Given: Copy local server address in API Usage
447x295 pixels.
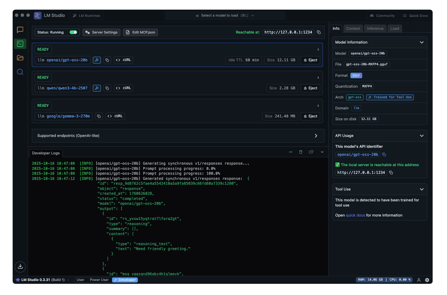Looking at the screenshot, I should click(x=391, y=173).
